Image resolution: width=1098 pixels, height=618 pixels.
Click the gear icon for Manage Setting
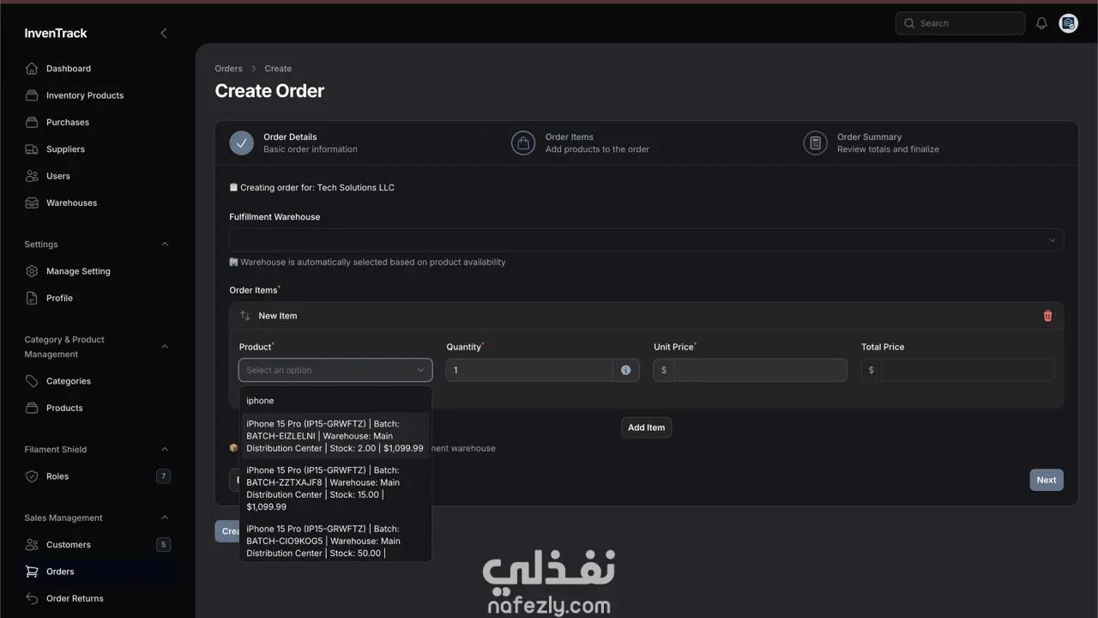point(32,271)
